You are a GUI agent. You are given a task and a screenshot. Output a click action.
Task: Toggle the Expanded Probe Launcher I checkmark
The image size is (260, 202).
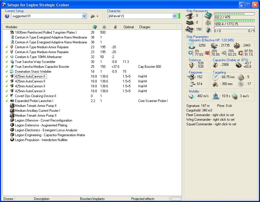point(7,101)
